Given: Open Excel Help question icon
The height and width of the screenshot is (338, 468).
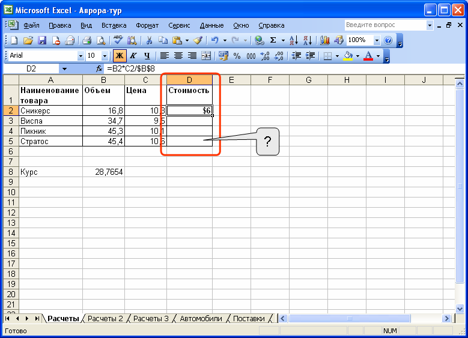Looking at the screenshot, I should (388, 40).
